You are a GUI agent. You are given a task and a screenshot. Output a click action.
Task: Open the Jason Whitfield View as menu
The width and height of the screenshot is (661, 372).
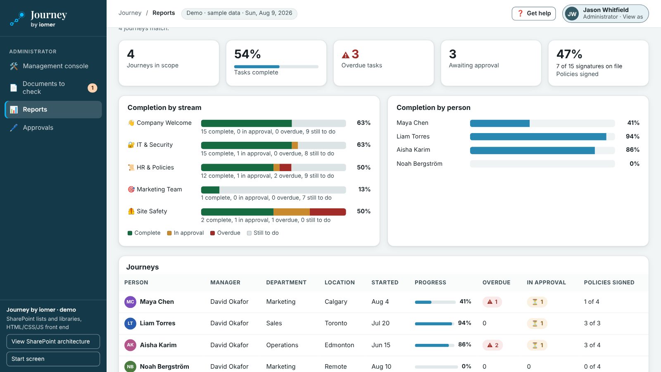[x=605, y=14]
